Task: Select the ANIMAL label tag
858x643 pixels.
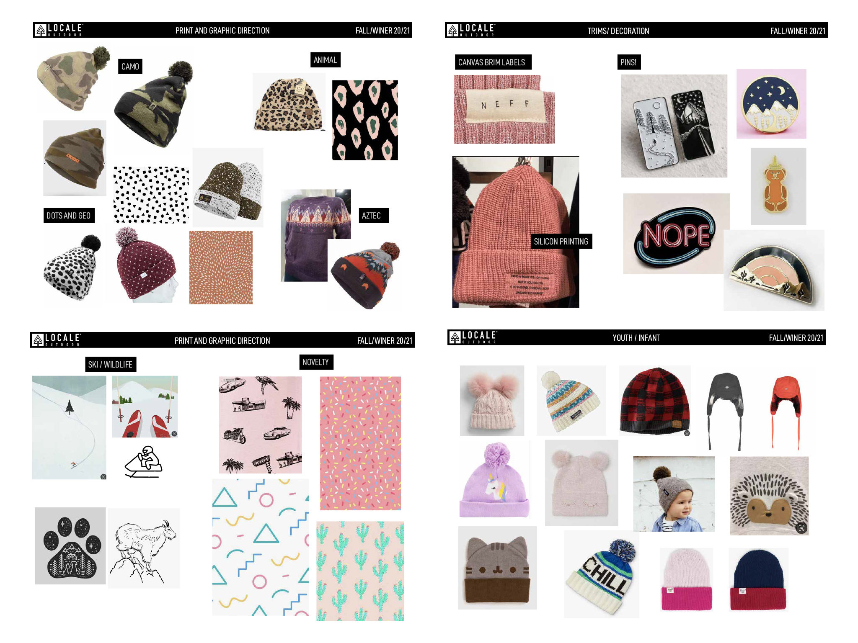Action: click(325, 60)
